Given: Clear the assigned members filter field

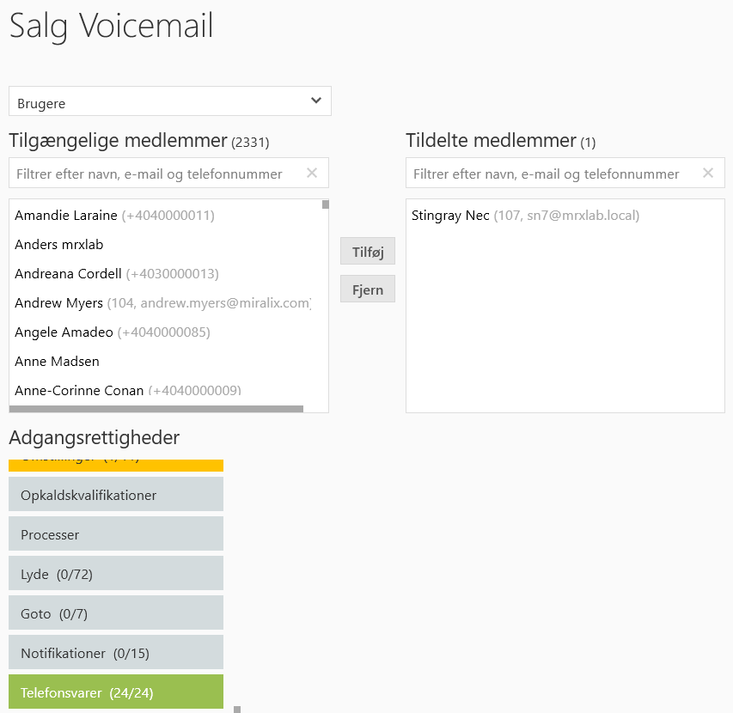Looking at the screenshot, I should click(x=708, y=174).
